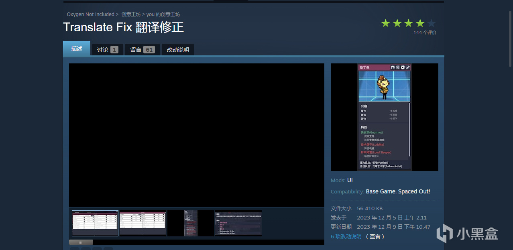Click the UI mod tag

pos(350,181)
